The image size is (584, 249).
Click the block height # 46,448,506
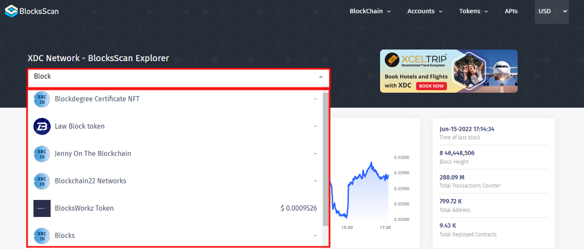click(x=457, y=153)
